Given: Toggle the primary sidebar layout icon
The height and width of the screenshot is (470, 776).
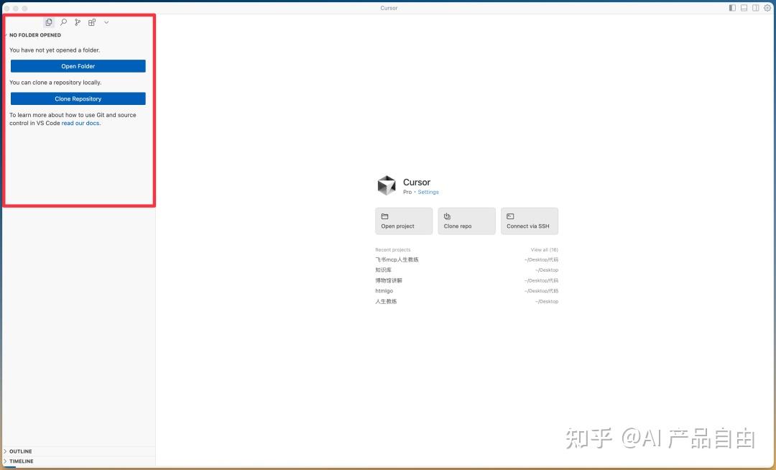Looking at the screenshot, I should click(732, 8).
